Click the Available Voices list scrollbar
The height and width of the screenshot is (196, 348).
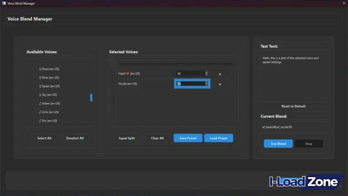coord(91,98)
